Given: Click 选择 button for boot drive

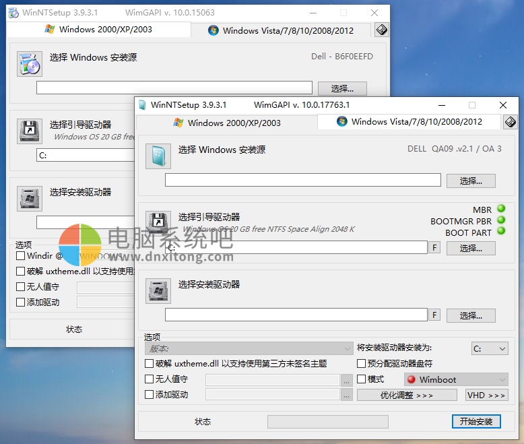Looking at the screenshot, I should (x=471, y=248).
